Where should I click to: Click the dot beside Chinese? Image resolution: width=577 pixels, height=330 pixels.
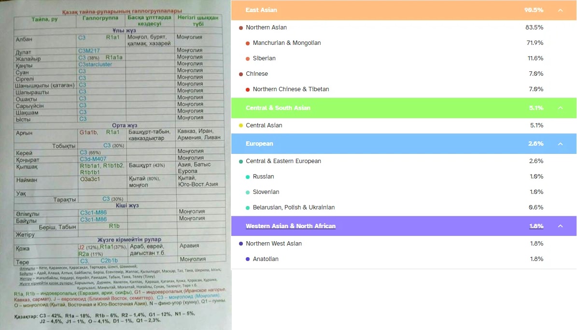click(241, 74)
